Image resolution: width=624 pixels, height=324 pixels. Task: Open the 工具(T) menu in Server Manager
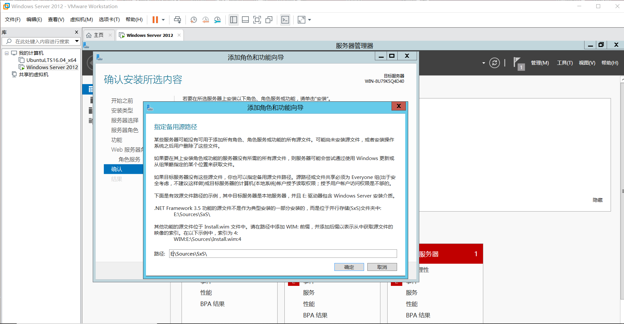[565, 63]
